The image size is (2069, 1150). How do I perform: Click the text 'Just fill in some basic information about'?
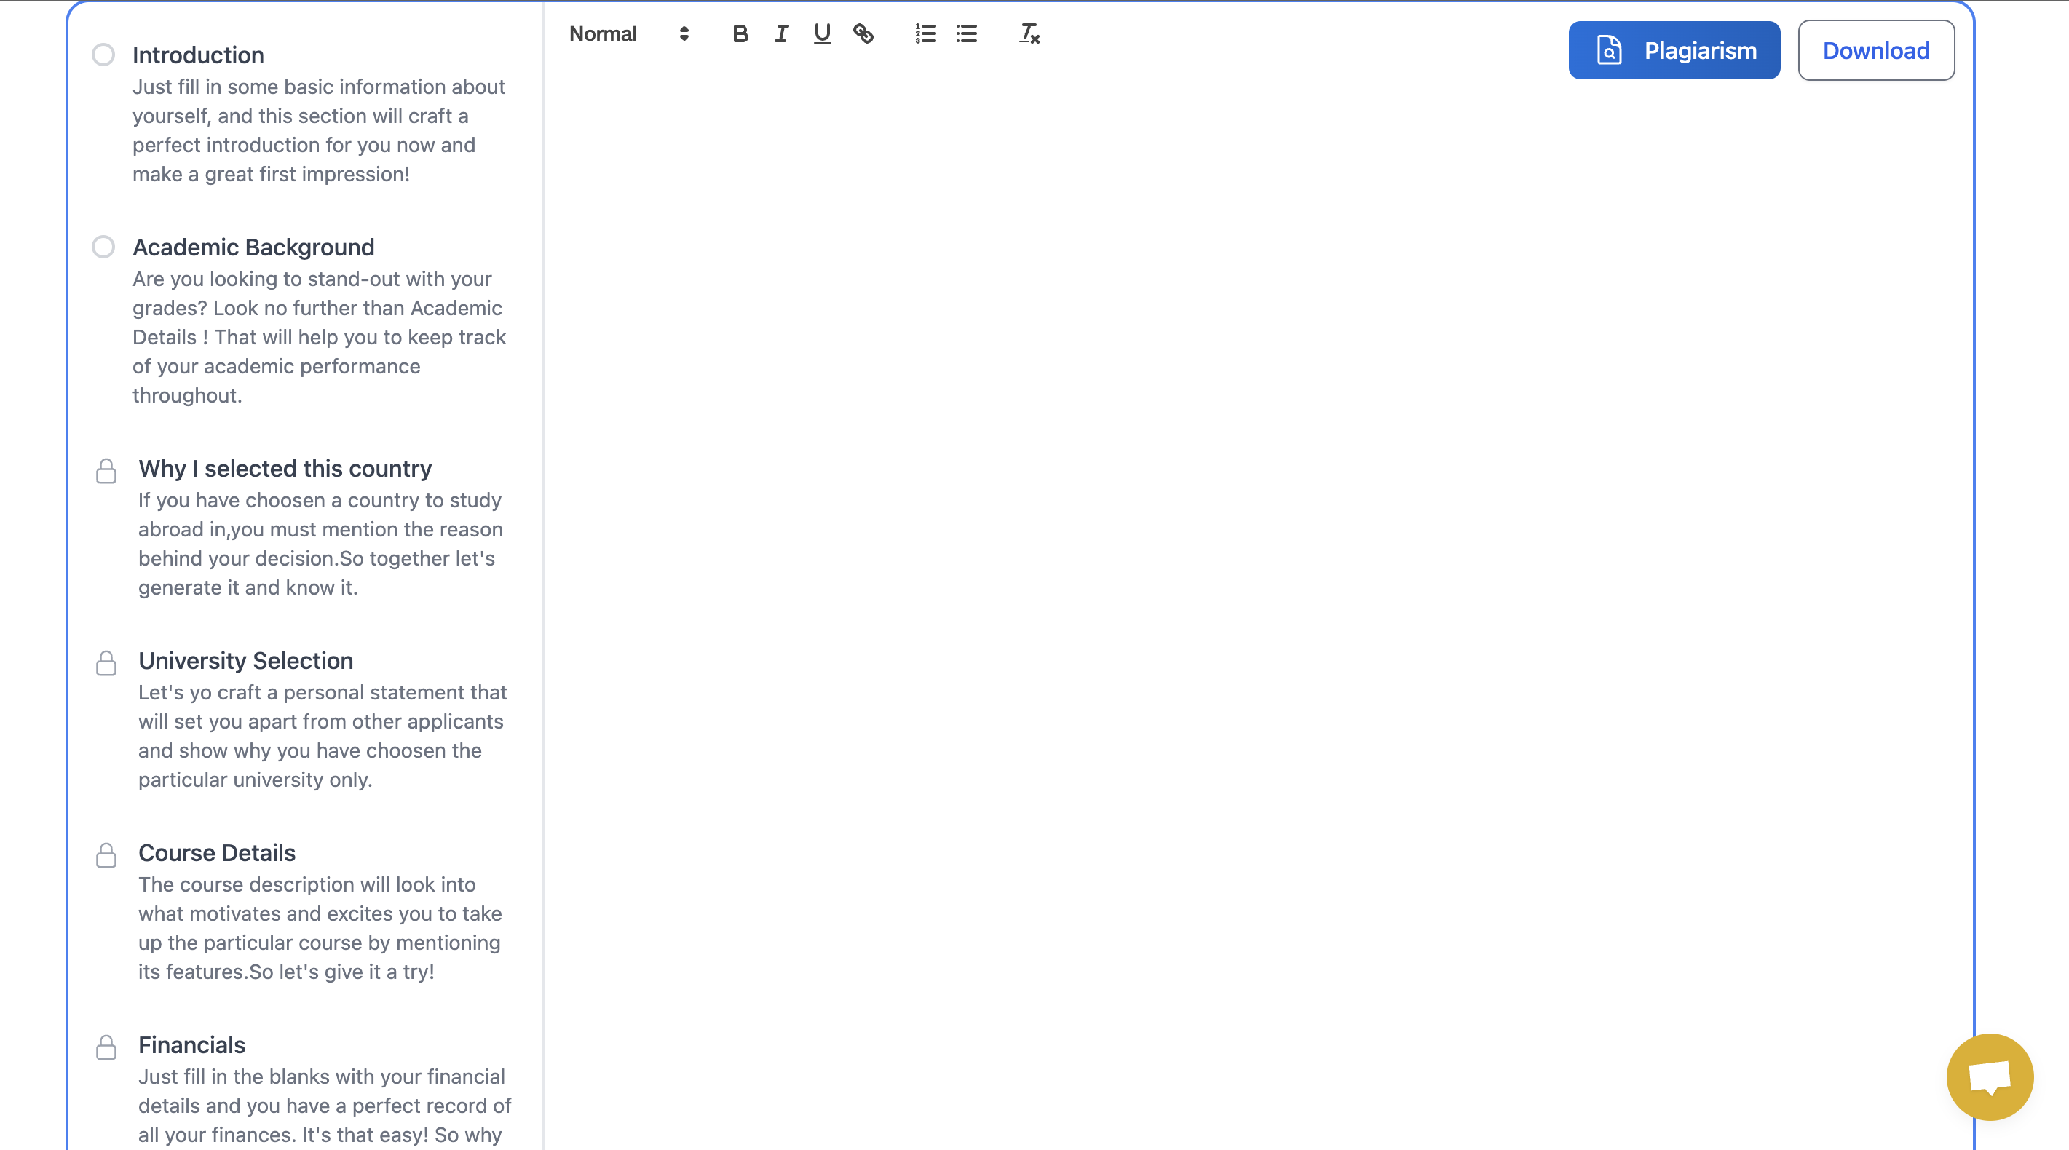pos(319,87)
